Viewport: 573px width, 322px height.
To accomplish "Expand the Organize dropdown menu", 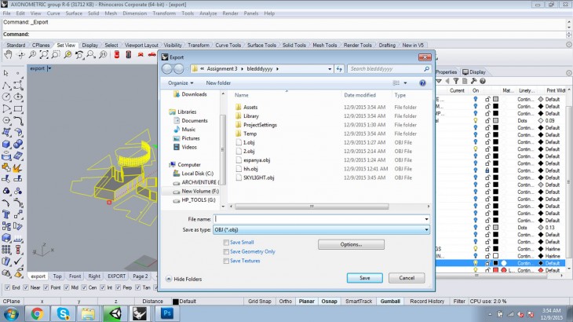I will 180,82.
